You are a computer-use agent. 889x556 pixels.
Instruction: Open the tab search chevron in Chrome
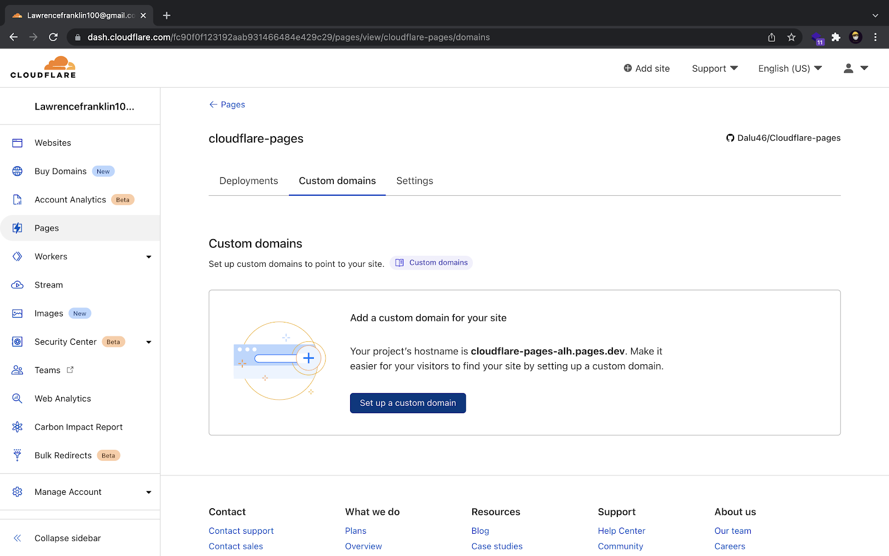click(875, 16)
